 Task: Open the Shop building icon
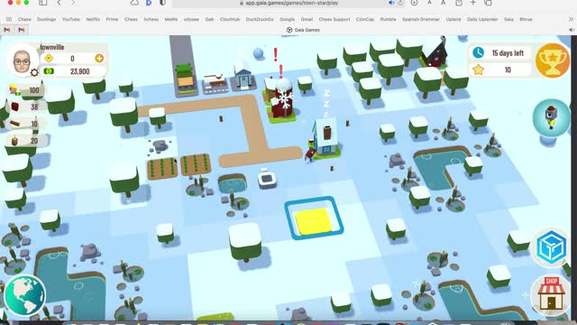[x=551, y=293]
